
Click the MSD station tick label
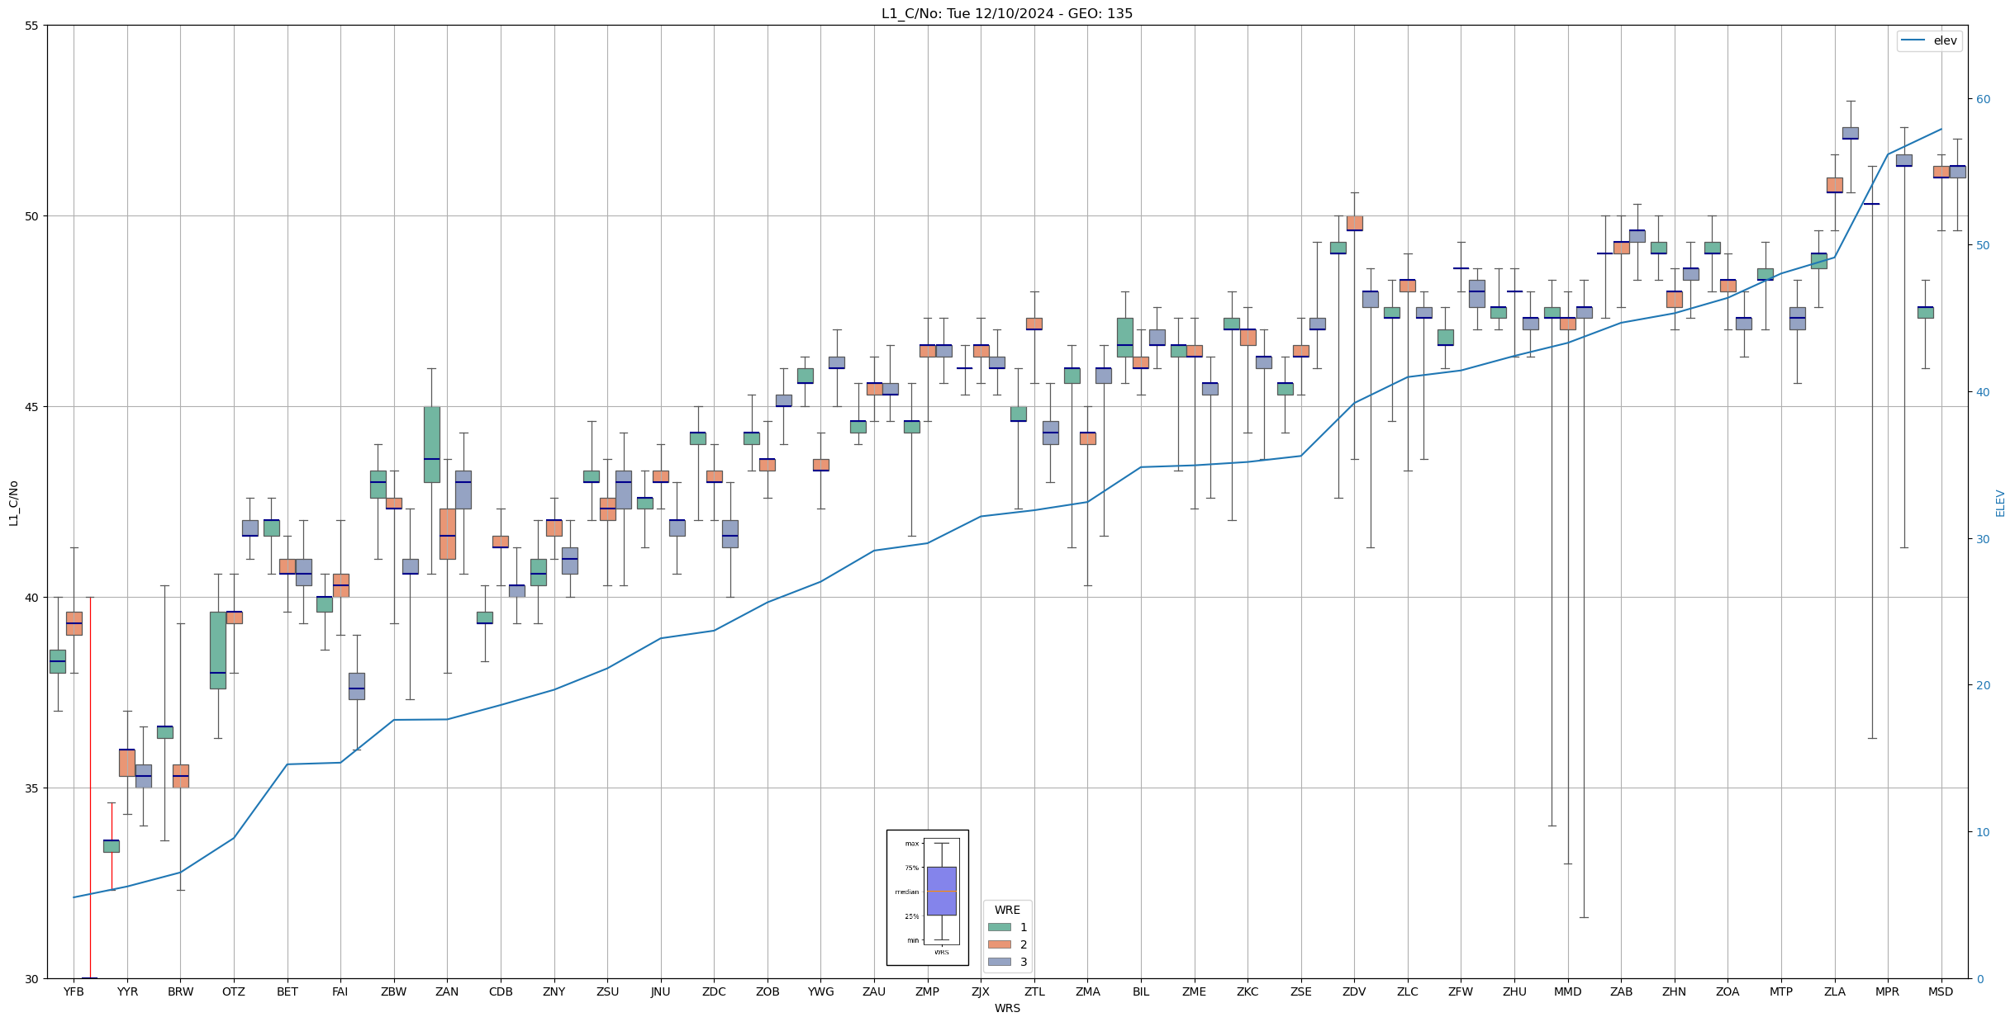tap(1941, 992)
